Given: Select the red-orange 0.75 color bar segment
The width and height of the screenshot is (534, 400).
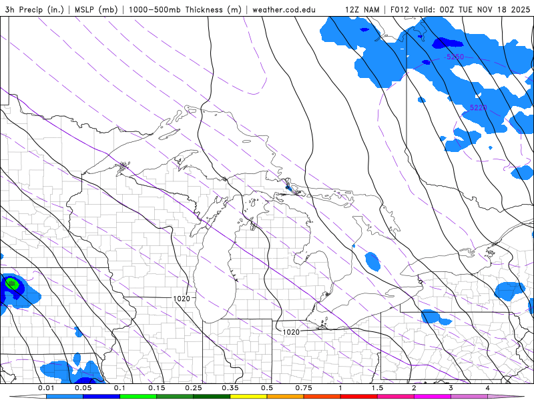Looking at the screenshot, I should point(322,397).
